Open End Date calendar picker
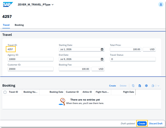 click(x=102, y=59)
